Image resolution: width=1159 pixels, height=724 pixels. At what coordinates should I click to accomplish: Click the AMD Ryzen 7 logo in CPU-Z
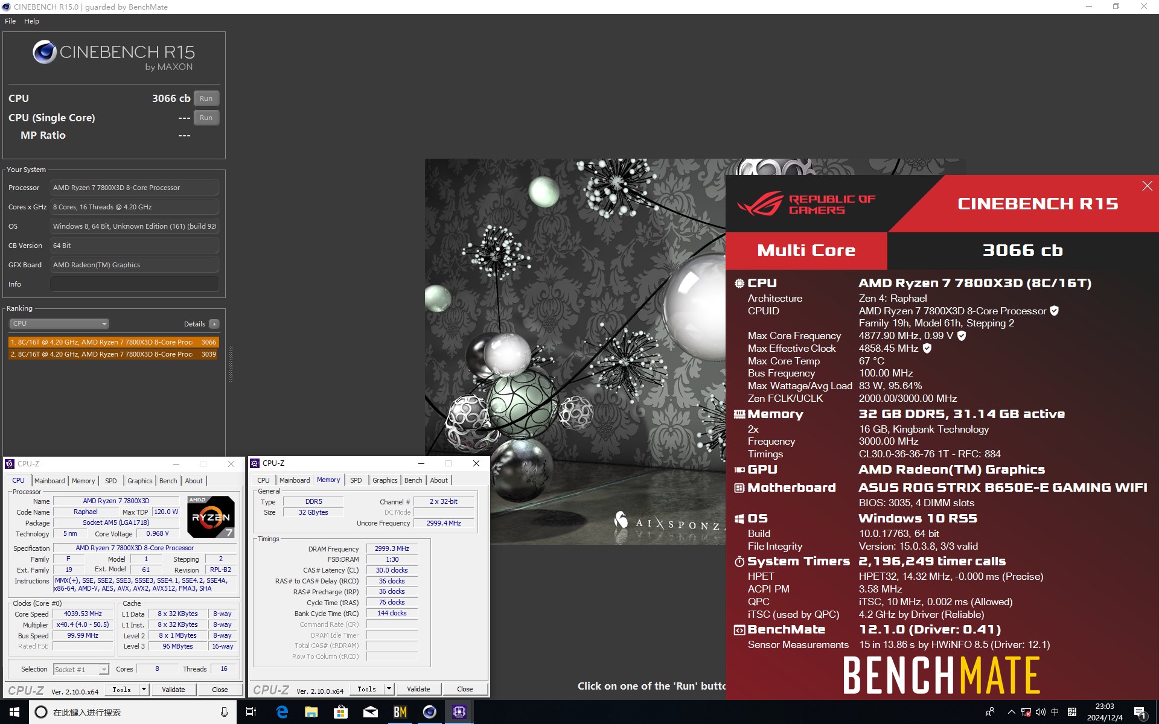tap(211, 517)
